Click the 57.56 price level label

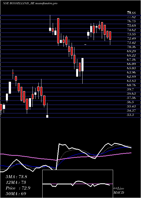click(x=131, y=98)
